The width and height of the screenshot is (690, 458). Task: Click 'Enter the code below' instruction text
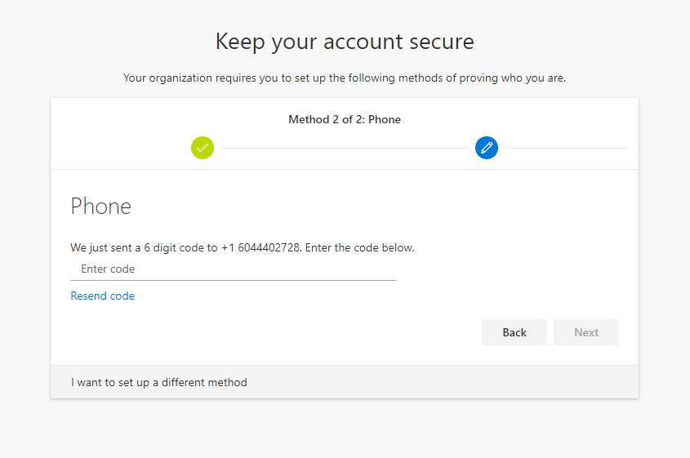point(360,247)
